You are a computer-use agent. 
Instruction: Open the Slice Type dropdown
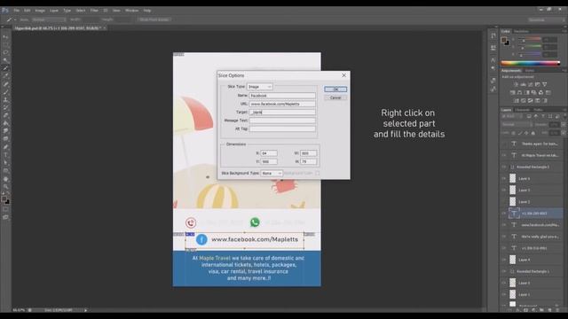[x=260, y=87]
